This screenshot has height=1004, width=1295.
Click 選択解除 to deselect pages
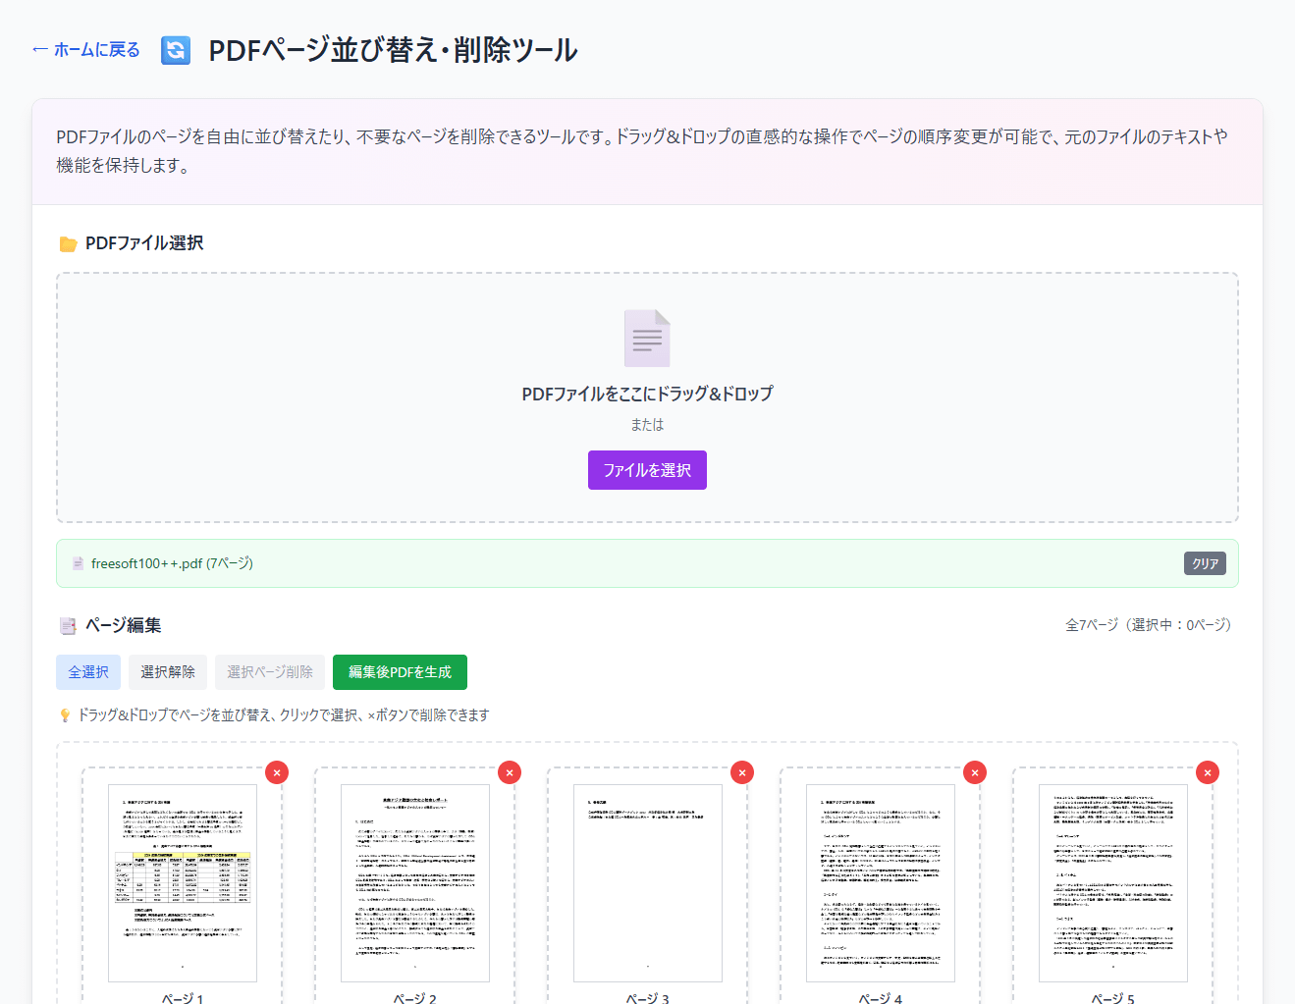tap(168, 672)
